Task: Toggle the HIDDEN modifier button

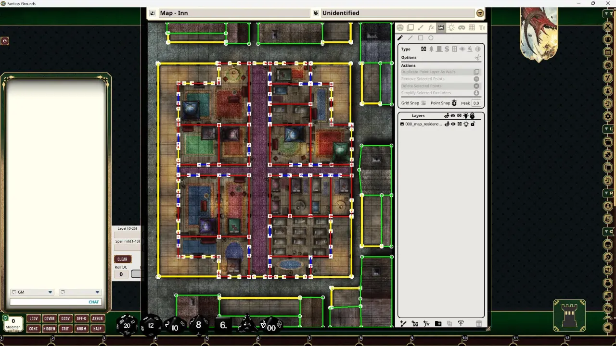Action: coord(49,329)
